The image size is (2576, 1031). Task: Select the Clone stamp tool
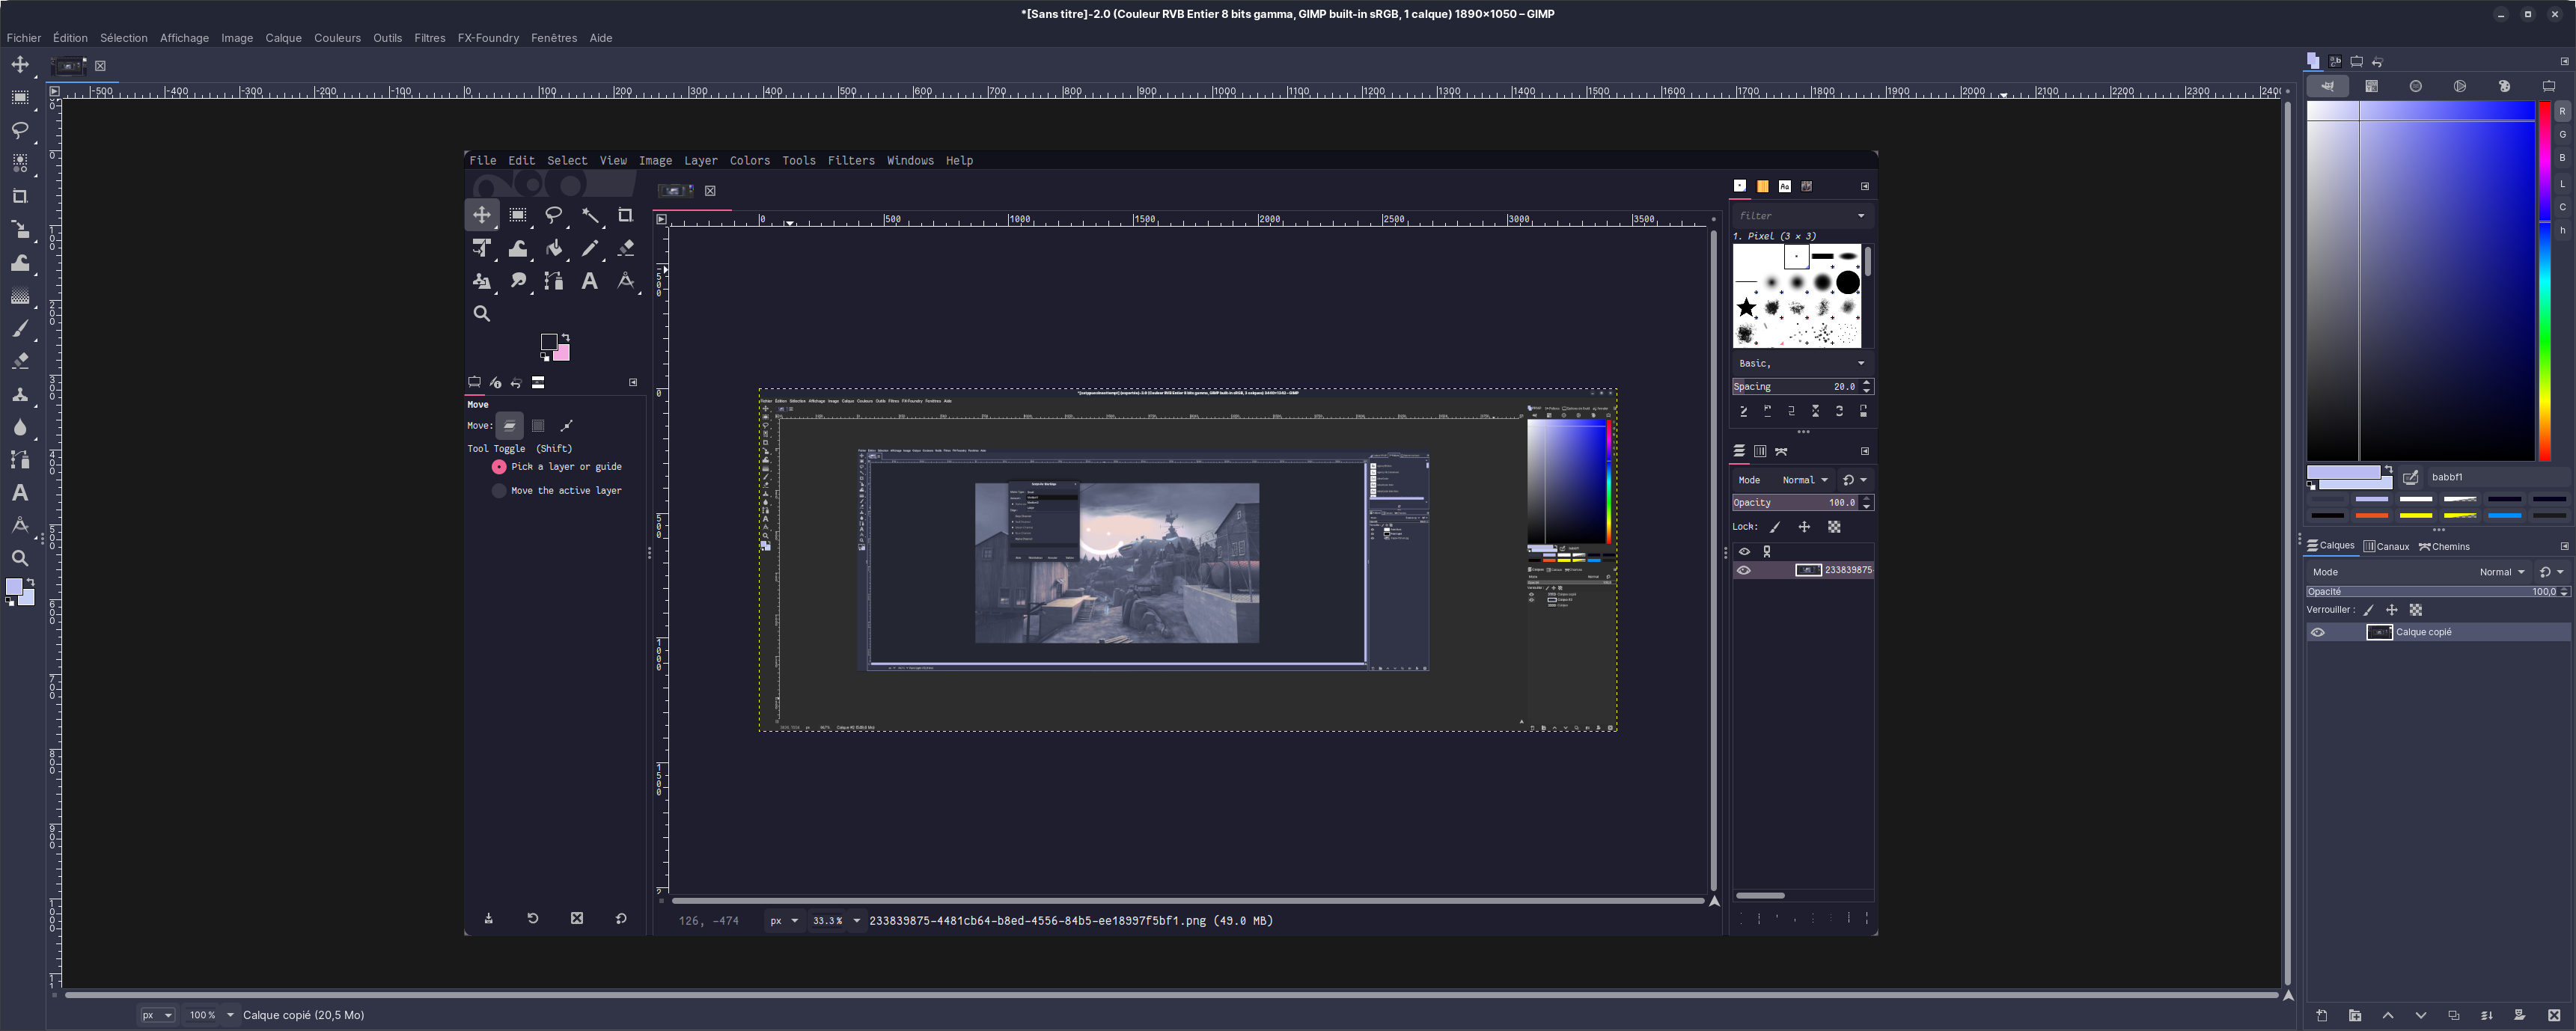click(x=20, y=394)
